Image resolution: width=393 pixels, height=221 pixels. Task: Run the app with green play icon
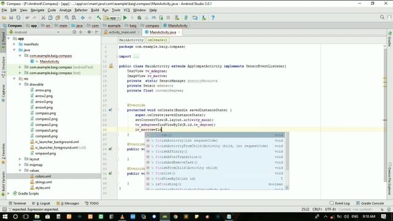point(125,18)
